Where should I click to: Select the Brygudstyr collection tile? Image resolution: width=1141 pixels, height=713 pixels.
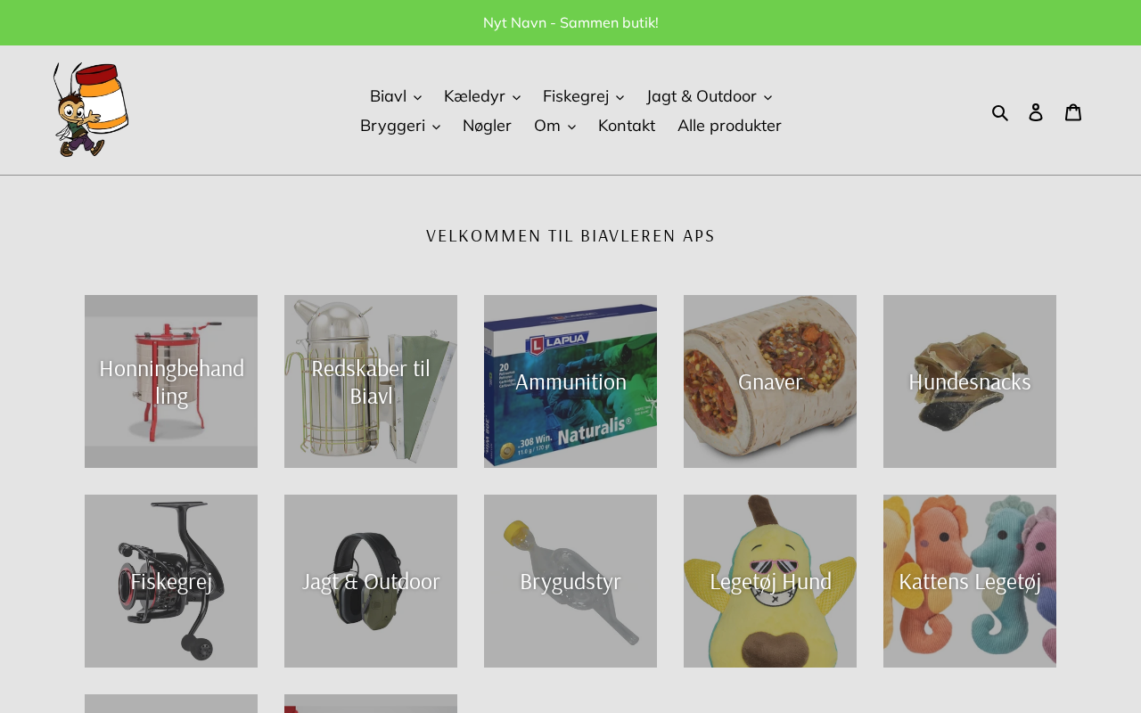pyautogui.click(x=570, y=581)
